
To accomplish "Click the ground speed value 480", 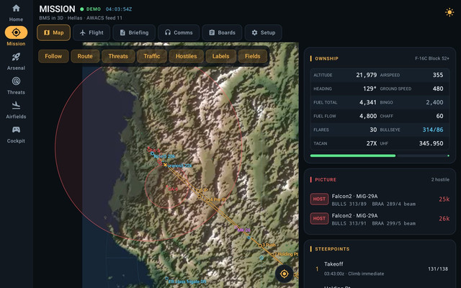I will click(438, 89).
